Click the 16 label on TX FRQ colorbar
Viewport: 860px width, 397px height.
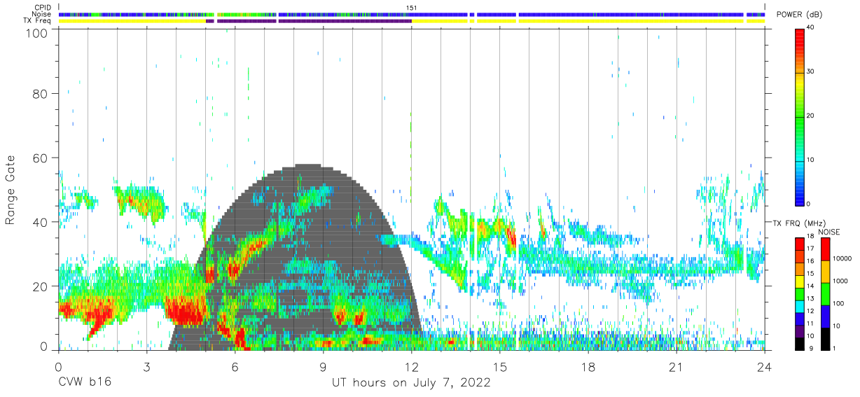click(811, 261)
